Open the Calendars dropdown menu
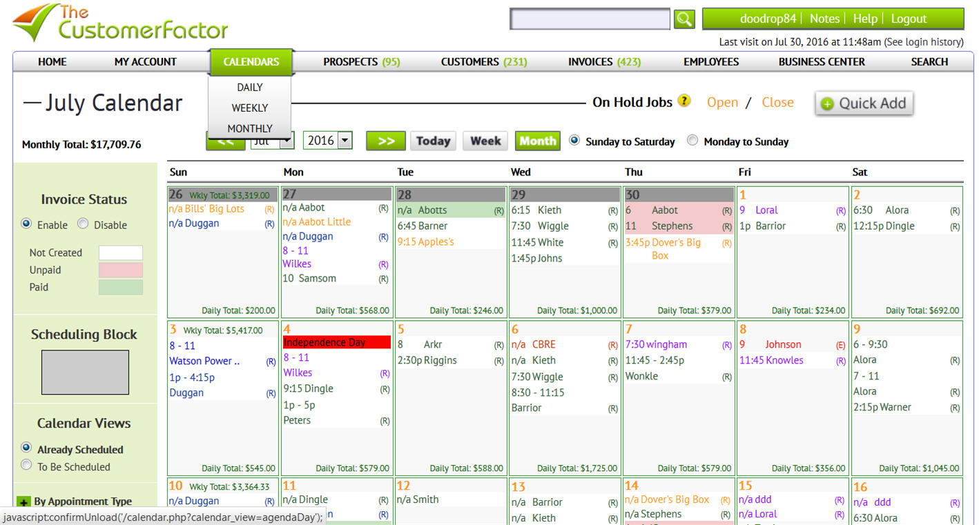This screenshot has width=979, height=525. pos(251,62)
